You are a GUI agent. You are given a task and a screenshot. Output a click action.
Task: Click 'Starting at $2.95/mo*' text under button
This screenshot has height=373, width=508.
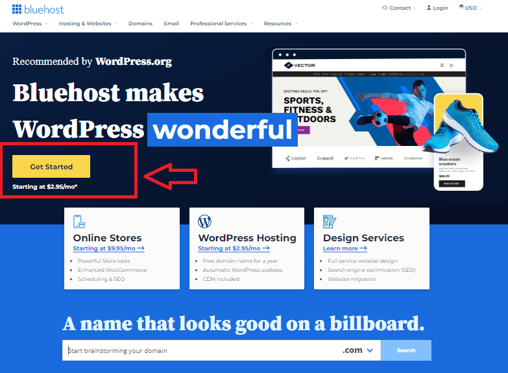[45, 187]
